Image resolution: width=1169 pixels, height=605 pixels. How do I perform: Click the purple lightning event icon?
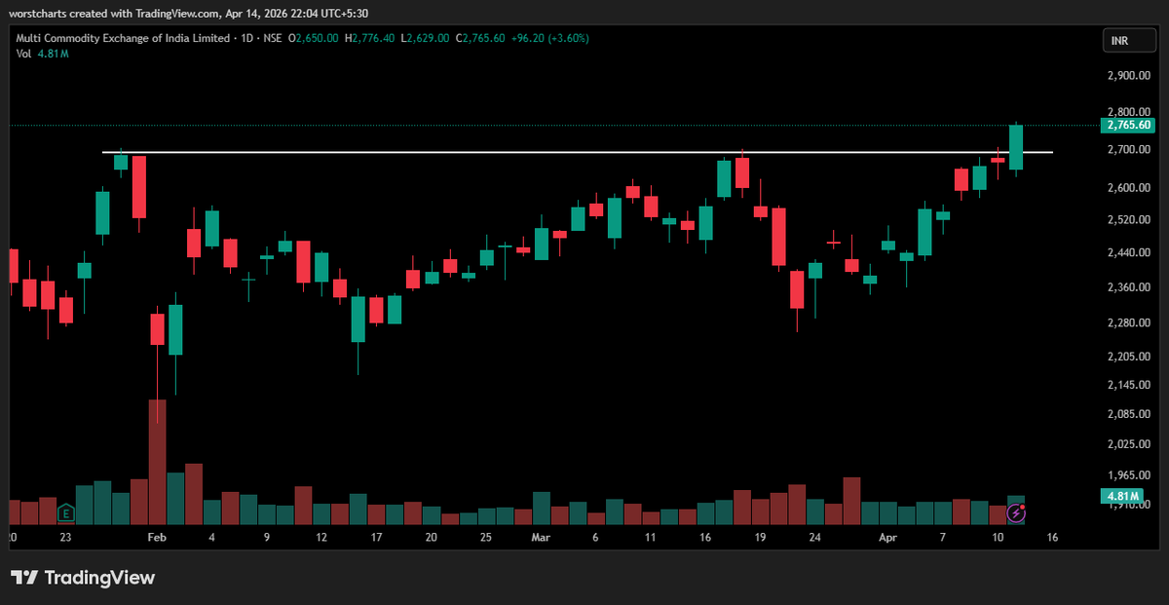(1017, 511)
